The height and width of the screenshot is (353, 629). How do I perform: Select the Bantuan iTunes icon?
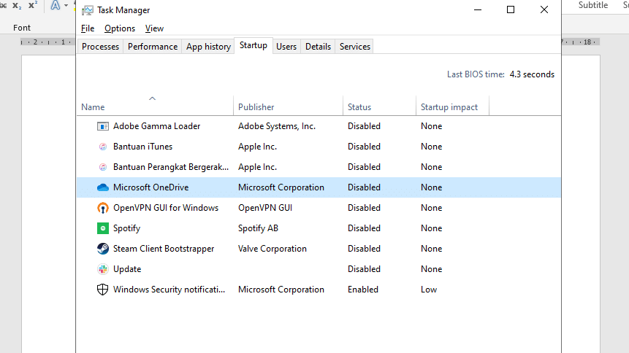point(103,147)
